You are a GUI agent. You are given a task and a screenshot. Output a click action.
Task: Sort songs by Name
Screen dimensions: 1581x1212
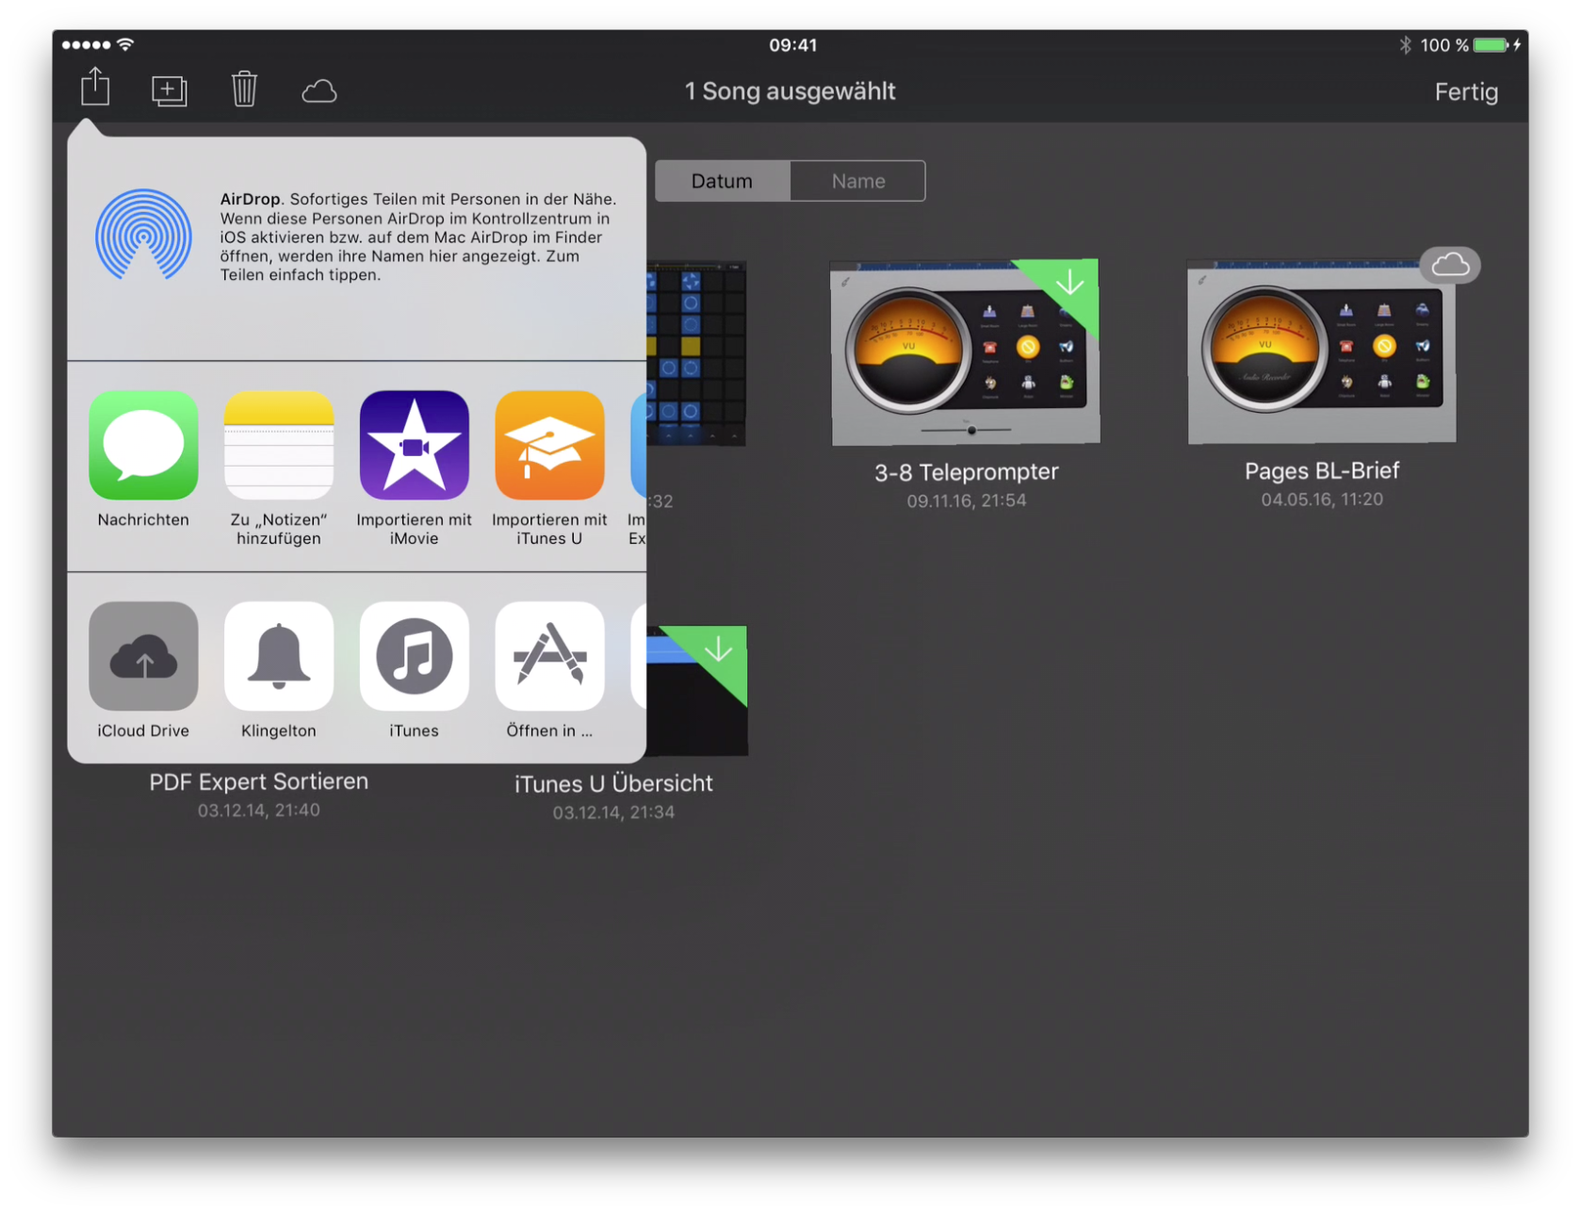click(x=857, y=181)
